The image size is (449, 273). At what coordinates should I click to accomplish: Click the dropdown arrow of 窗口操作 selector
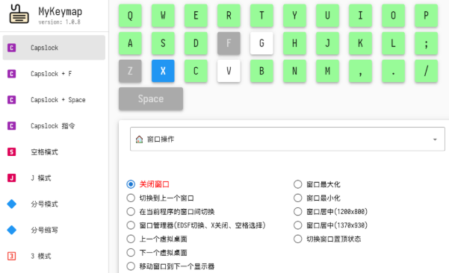[435, 139]
